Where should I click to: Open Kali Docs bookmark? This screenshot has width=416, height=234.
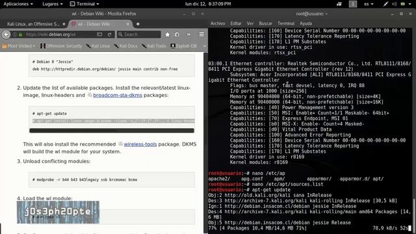[125, 46]
